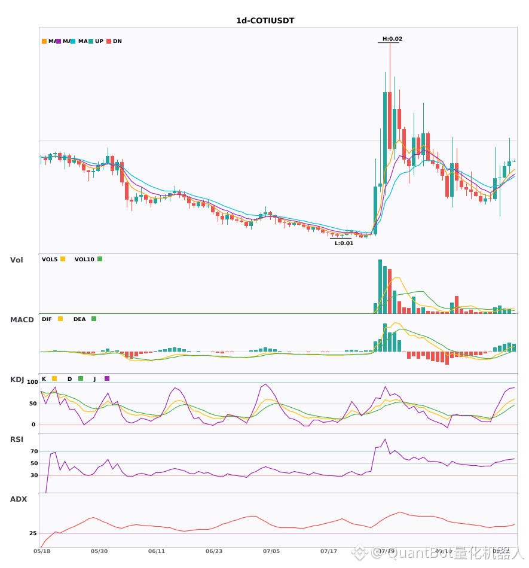Click the H:0.02 high price label

(393, 39)
